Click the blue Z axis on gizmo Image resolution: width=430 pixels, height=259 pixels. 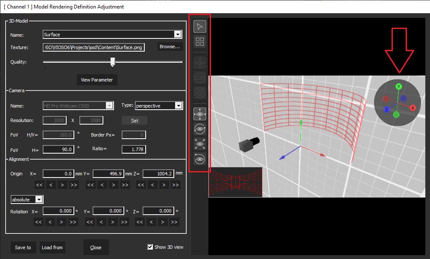pos(386,110)
